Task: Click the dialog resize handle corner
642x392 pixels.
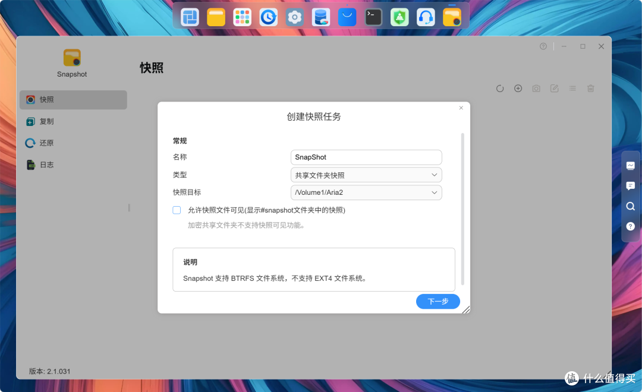Action: [x=466, y=310]
